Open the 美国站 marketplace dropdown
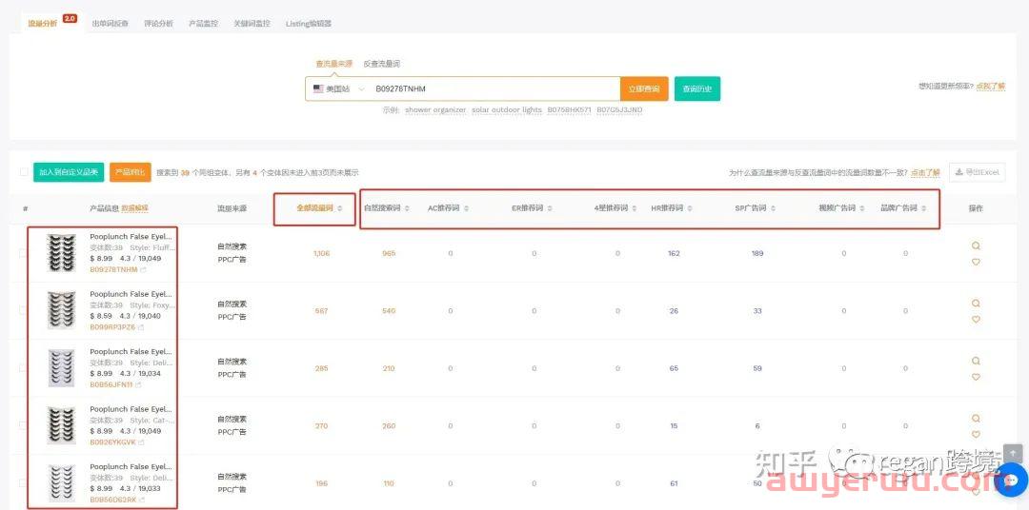The height and width of the screenshot is (510, 1029). coord(338,89)
